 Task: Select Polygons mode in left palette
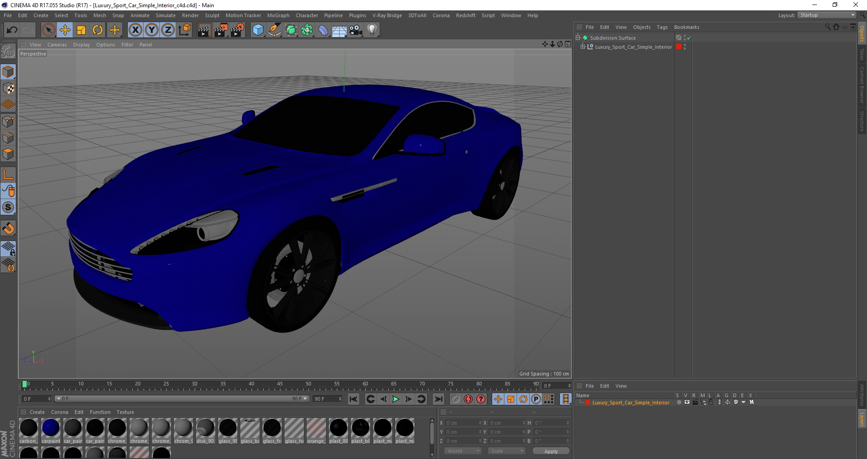coord(9,154)
